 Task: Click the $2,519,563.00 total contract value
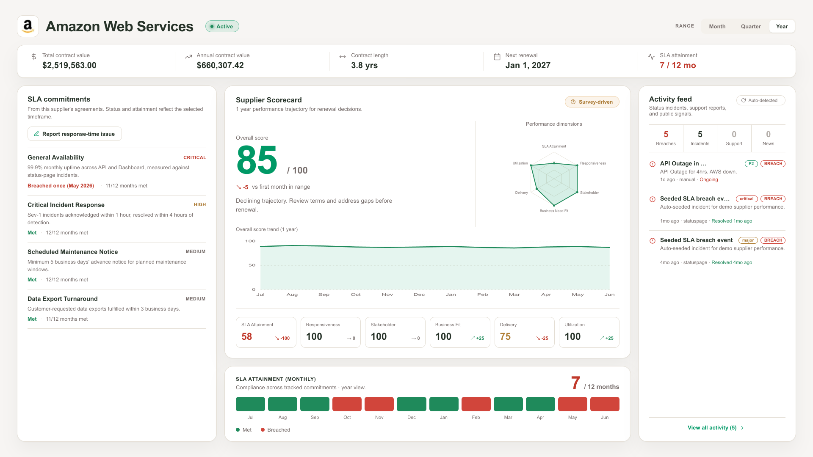(69, 66)
